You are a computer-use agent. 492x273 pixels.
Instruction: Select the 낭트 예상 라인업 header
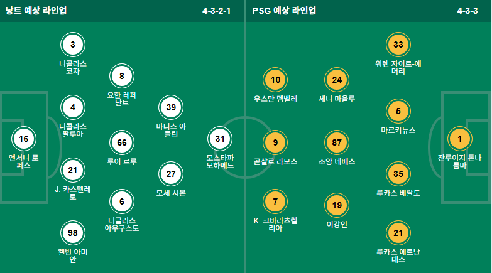click(x=36, y=11)
